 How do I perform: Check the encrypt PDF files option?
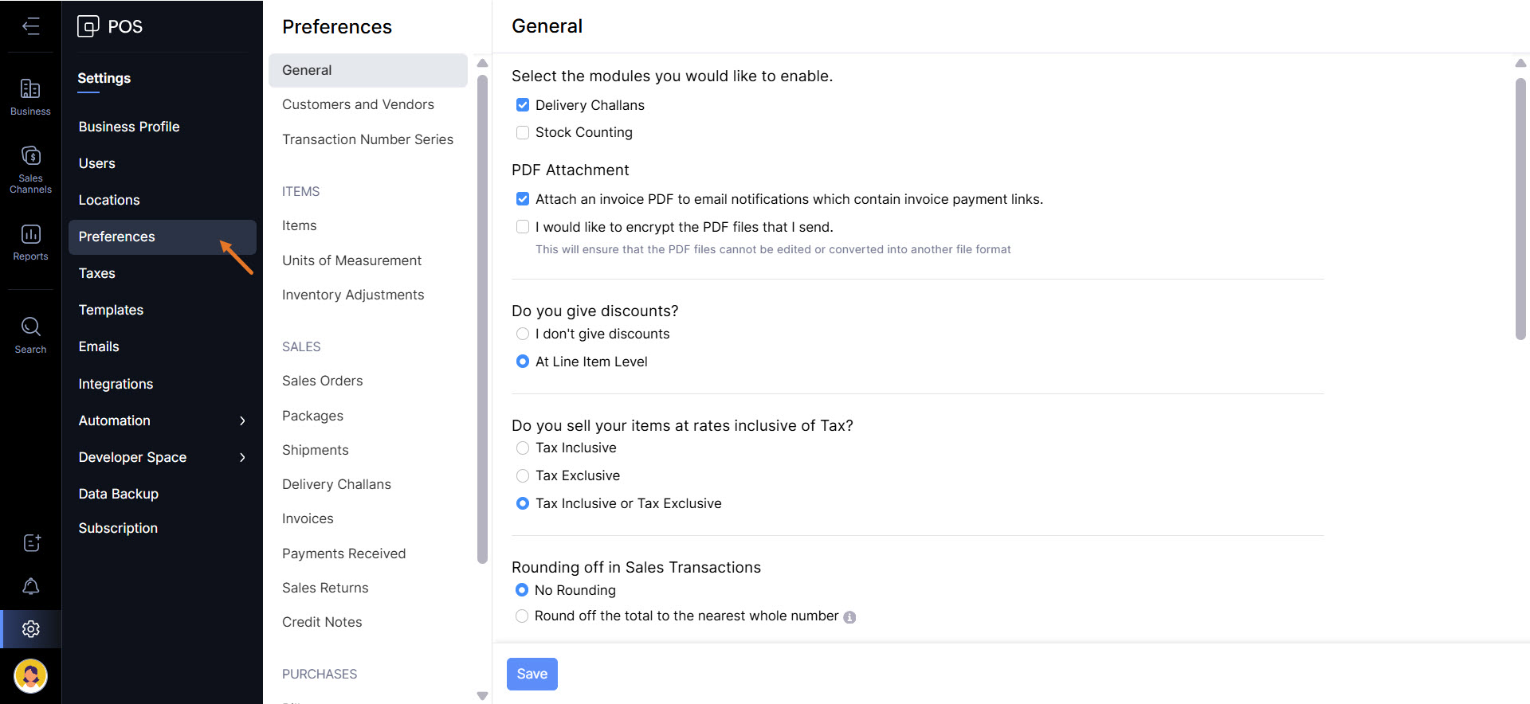(x=523, y=227)
